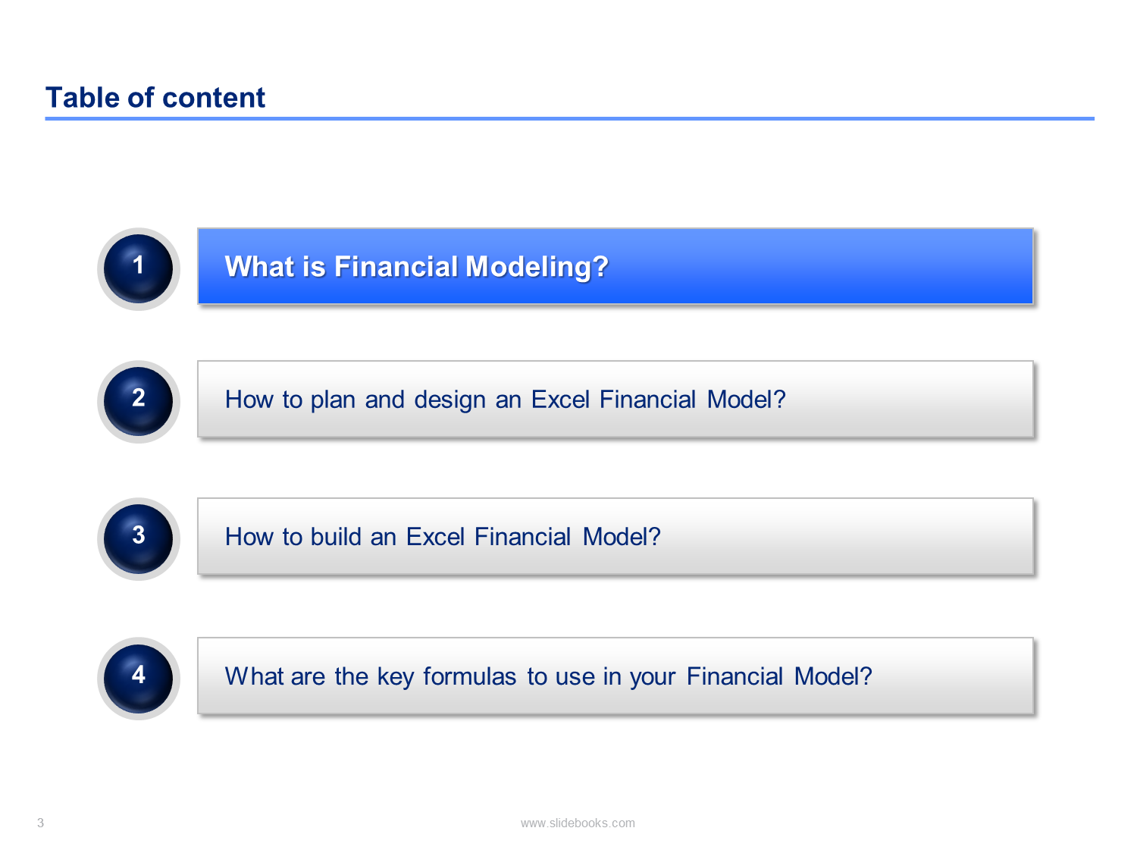
Task: Click the word 'formulas' in item 4
Action: [469, 676]
